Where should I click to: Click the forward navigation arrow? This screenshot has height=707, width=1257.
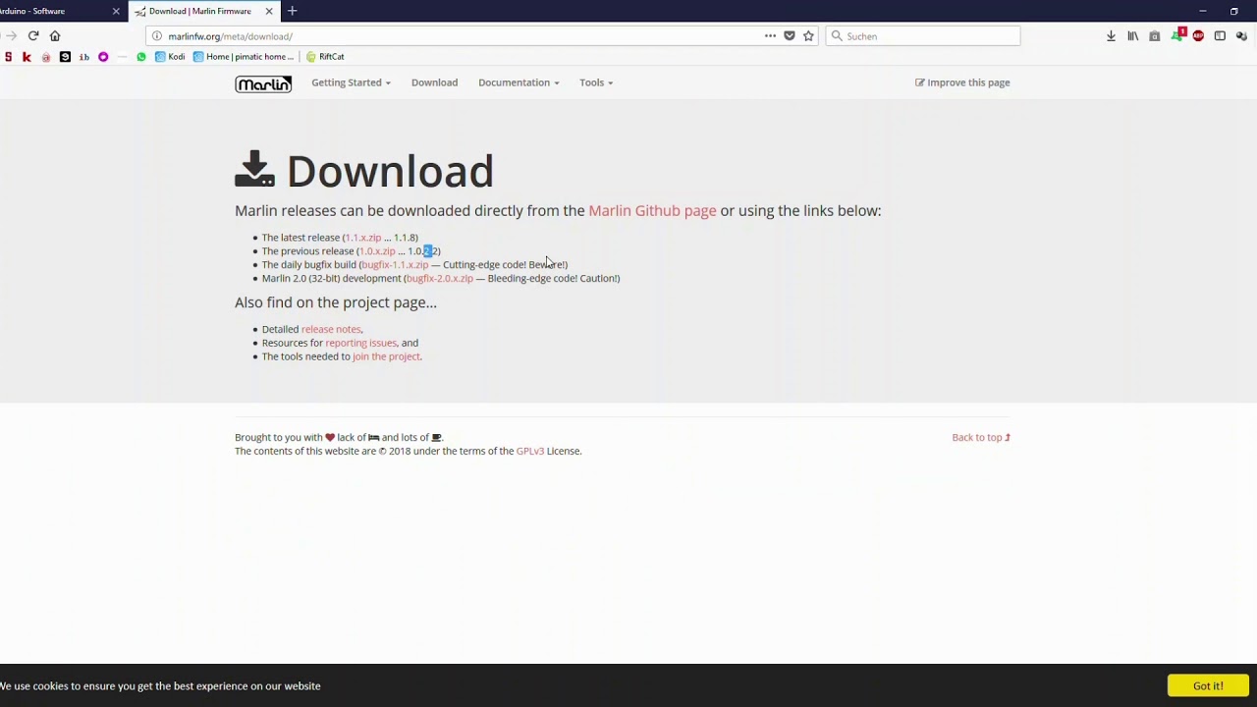tap(11, 36)
